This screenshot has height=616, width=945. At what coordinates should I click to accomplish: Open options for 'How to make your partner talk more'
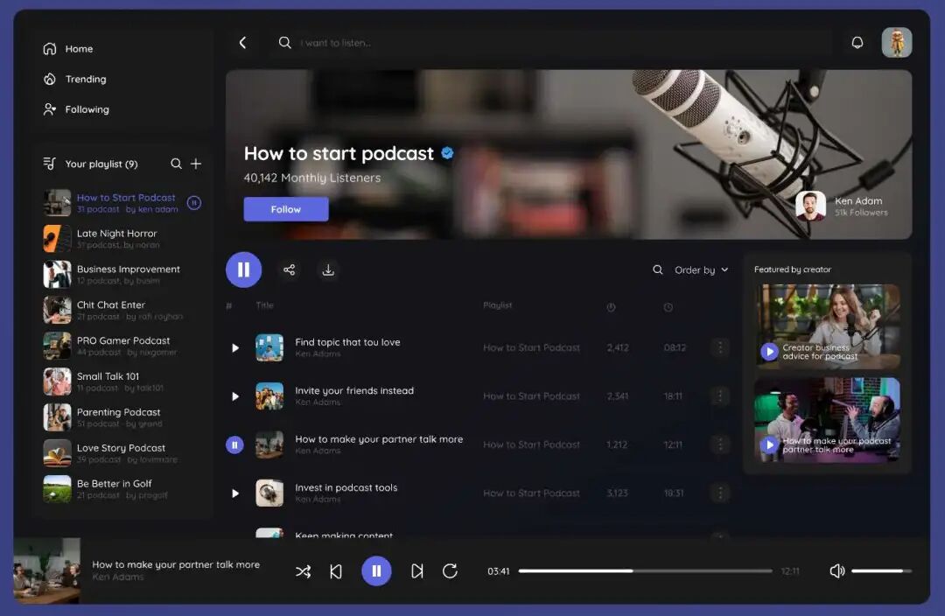pyautogui.click(x=719, y=444)
